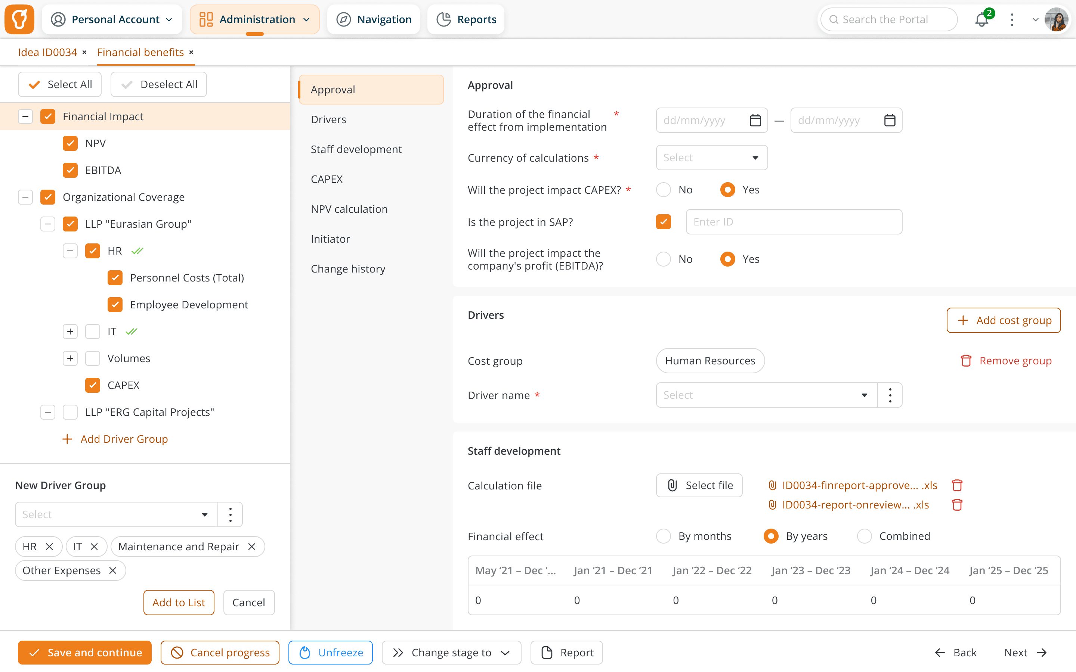Image resolution: width=1076 pixels, height=672 pixels.
Task: Click the orange portal logo
Action: (x=19, y=19)
